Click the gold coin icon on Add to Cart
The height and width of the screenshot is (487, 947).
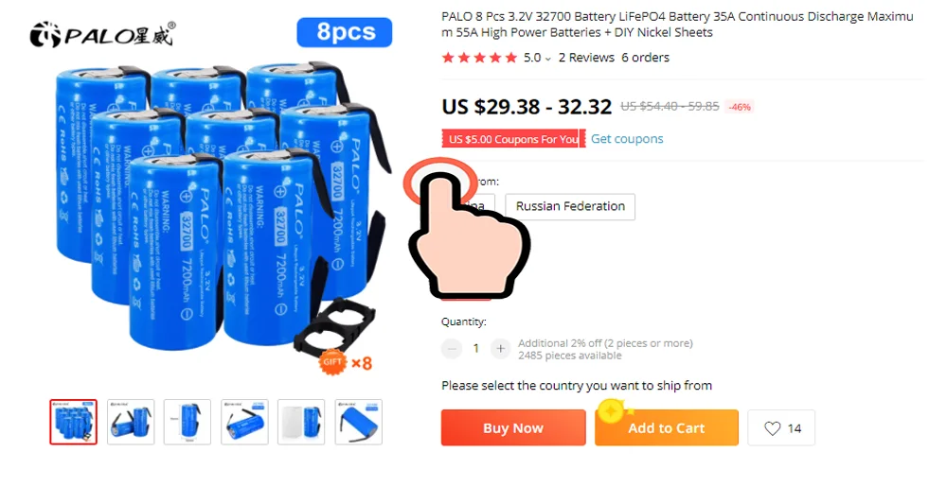tap(611, 411)
